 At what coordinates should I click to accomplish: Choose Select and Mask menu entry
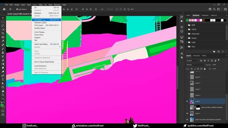(x=46, y=44)
